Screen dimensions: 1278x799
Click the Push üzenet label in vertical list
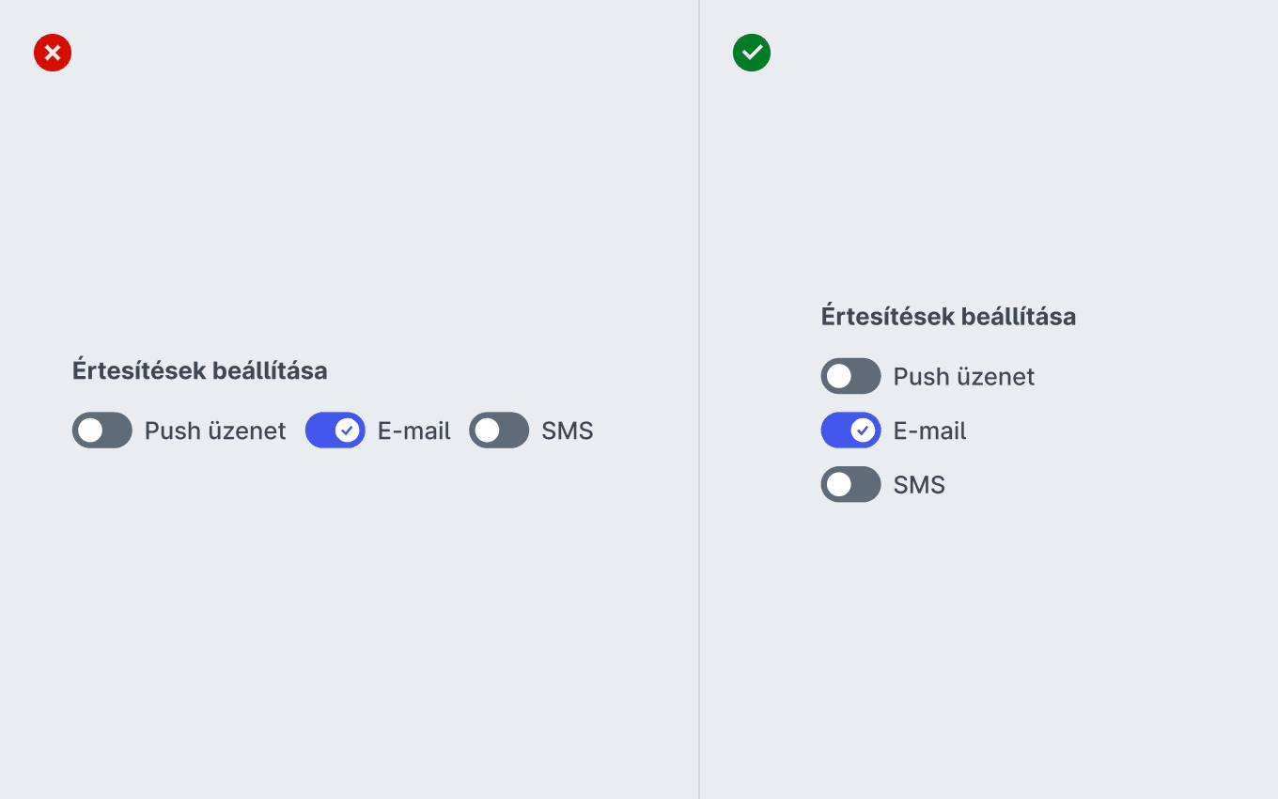tap(964, 376)
